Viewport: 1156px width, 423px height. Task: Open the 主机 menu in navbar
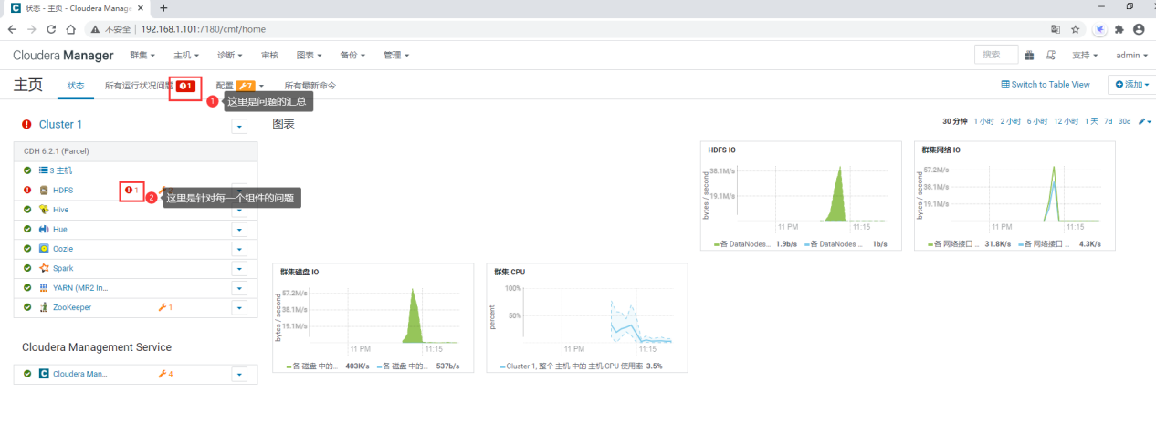186,55
